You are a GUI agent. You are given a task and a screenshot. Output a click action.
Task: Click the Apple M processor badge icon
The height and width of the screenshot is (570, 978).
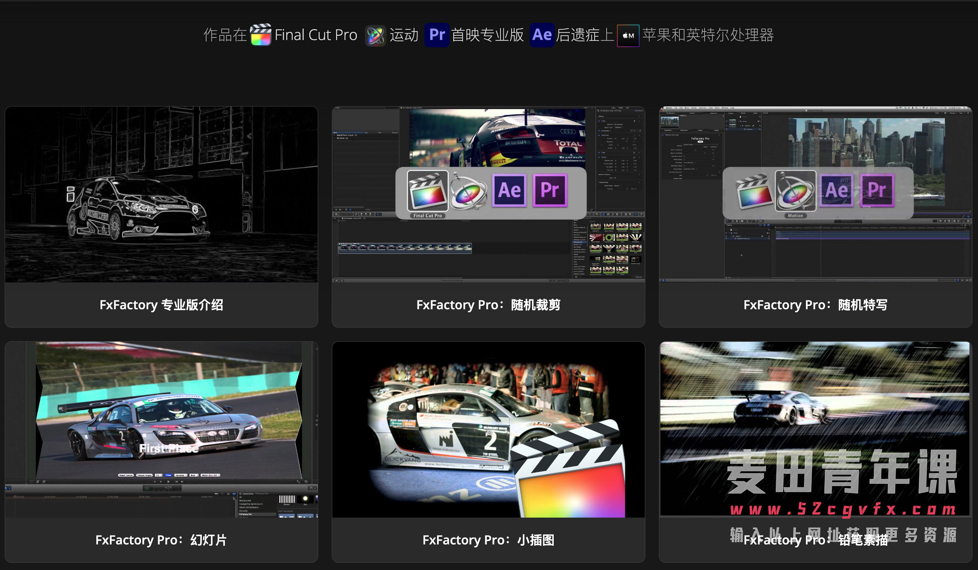coord(628,36)
